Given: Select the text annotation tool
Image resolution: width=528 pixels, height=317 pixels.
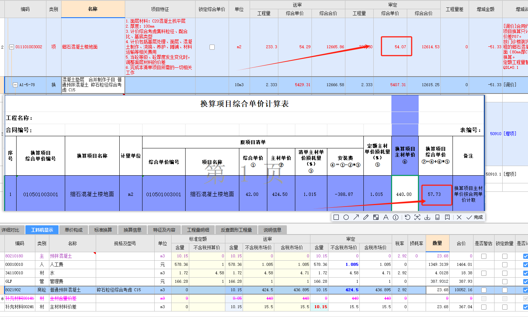Looking at the screenshot, I should [386, 217].
